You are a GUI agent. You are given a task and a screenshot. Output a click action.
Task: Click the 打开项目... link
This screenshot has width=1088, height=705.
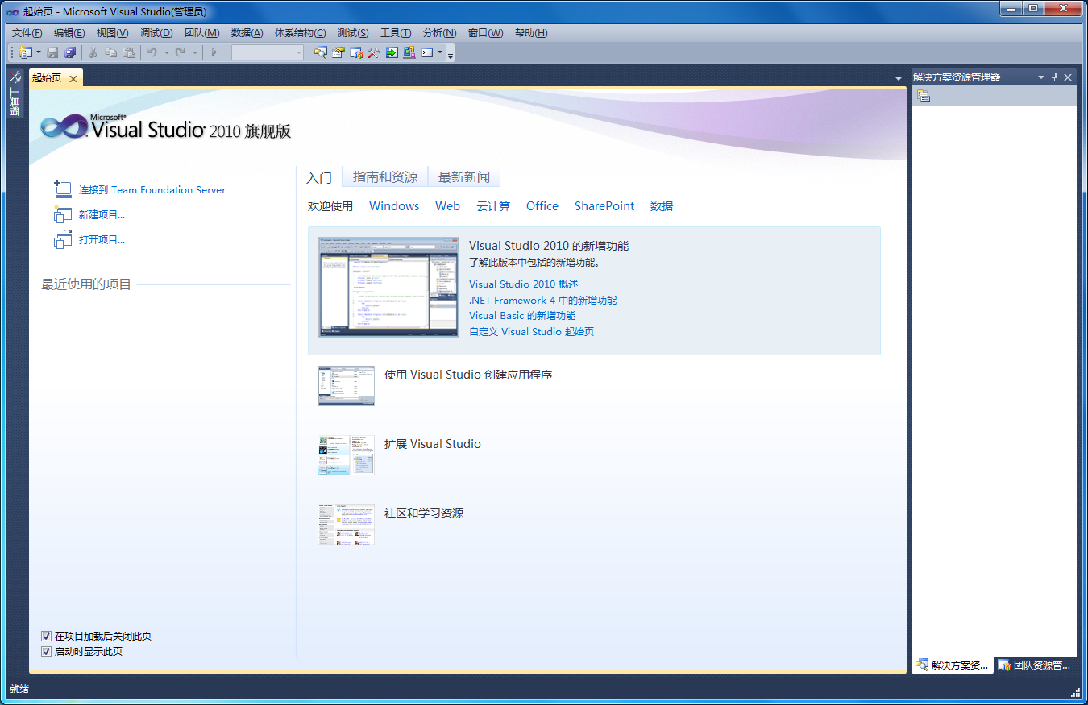point(102,240)
